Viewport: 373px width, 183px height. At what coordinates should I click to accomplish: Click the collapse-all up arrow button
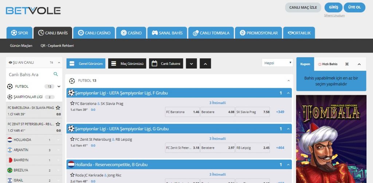(205, 63)
